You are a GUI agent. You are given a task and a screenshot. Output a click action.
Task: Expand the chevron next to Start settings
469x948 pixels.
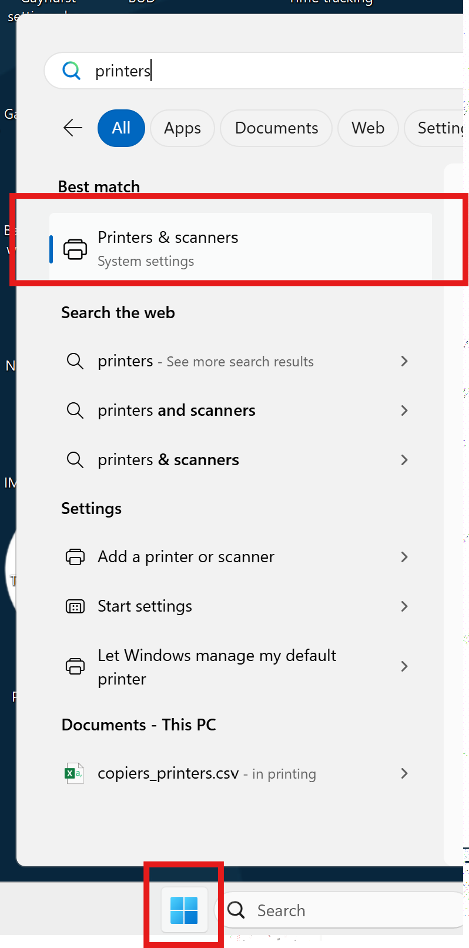coord(404,606)
